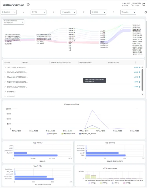Screen dimensions: 147x188
Task: Expand the A7D977F14E6C2332A8 cluster row
Action: 5,82
